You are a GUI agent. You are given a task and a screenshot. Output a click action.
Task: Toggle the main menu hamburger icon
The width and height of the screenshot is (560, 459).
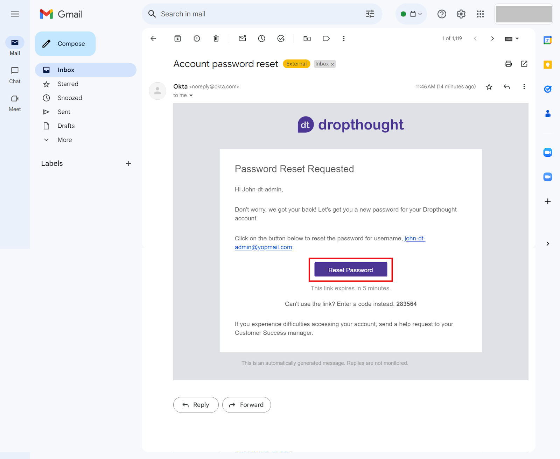click(x=15, y=14)
